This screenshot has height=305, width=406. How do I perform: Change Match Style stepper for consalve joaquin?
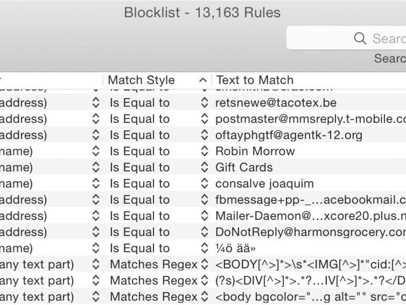pyautogui.click(x=205, y=184)
